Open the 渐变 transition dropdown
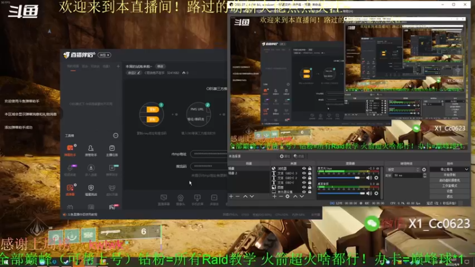475x267 pixels. click(x=403, y=170)
